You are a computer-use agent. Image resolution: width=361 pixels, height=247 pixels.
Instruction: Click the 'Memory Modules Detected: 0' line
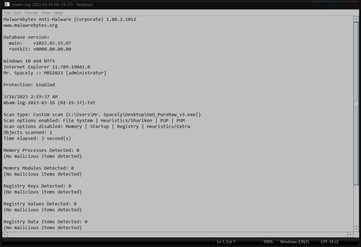[39, 168]
